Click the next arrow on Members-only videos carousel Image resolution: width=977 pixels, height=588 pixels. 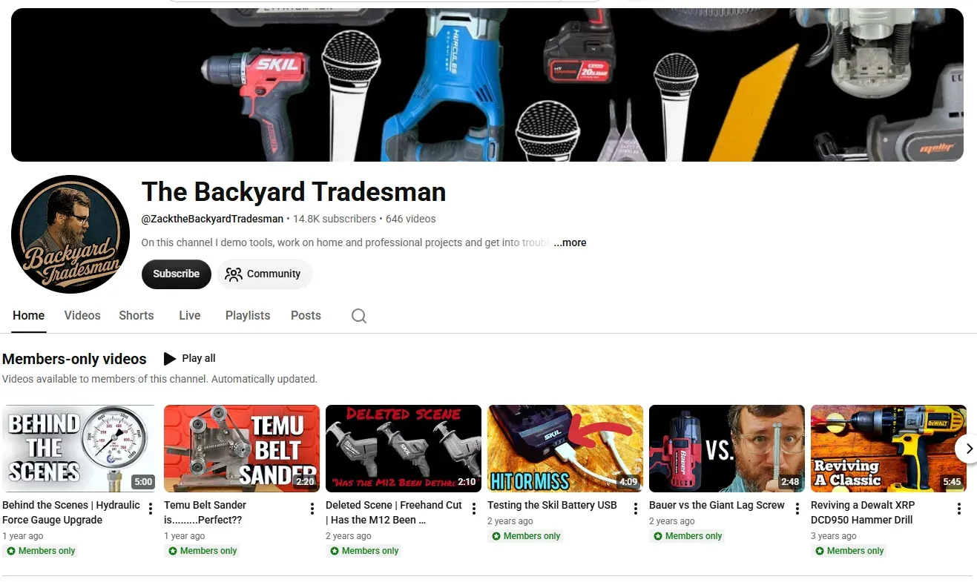pos(967,449)
